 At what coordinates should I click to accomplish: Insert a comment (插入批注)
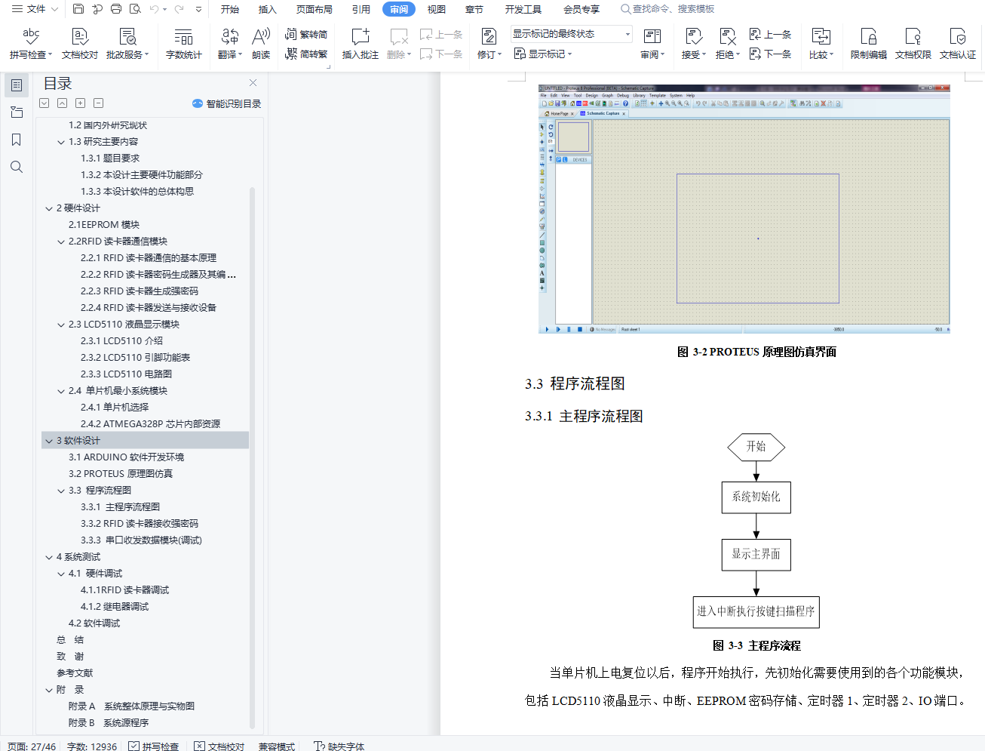point(361,43)
